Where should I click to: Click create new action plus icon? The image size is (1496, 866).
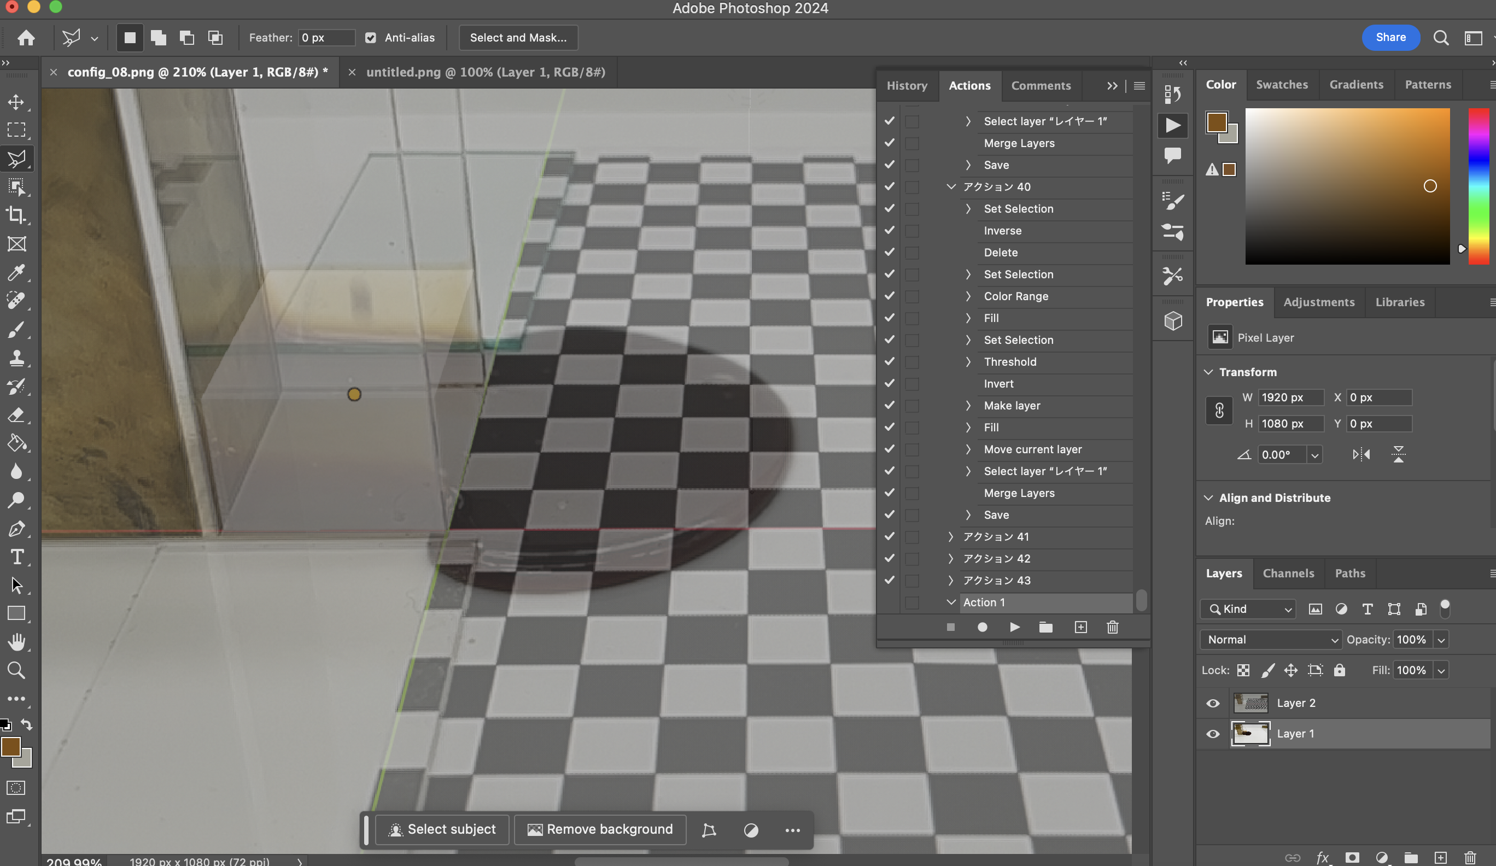coord(1080,628)
